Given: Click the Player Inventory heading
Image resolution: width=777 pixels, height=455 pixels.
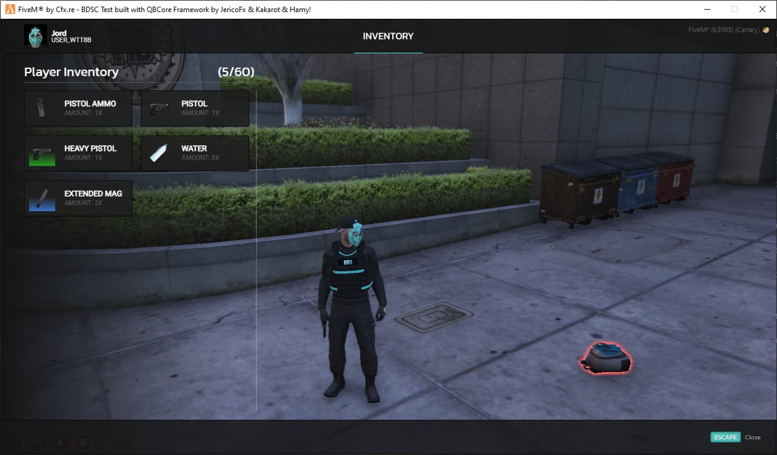Looking at the screenshot, I should [71, 72].
